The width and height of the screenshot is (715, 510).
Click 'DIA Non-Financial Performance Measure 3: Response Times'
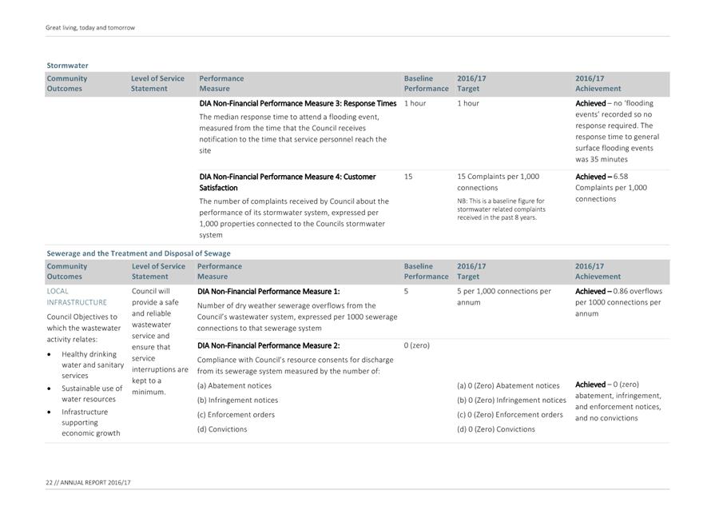point(298,104)
